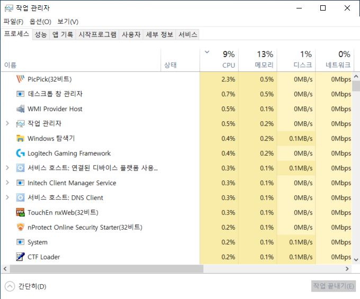Click the 연결된 디바이스 플랫폼 service gear icon

[x=20, y=168]
